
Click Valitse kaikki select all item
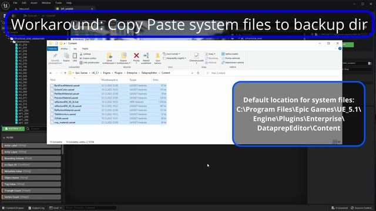(x=230, y=54)
